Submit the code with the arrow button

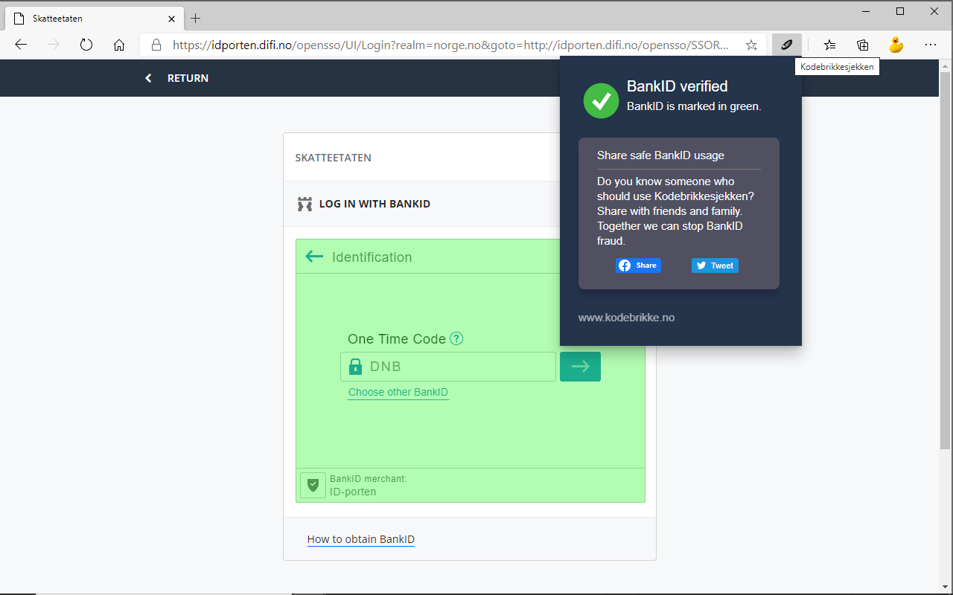tap(580, 367)
